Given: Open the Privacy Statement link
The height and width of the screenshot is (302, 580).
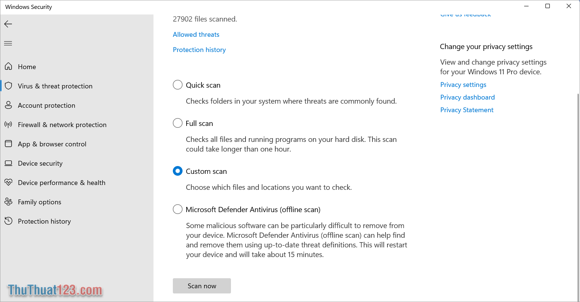Looking at the screenshot, I should pyautogui.click(x=467, y=110).
